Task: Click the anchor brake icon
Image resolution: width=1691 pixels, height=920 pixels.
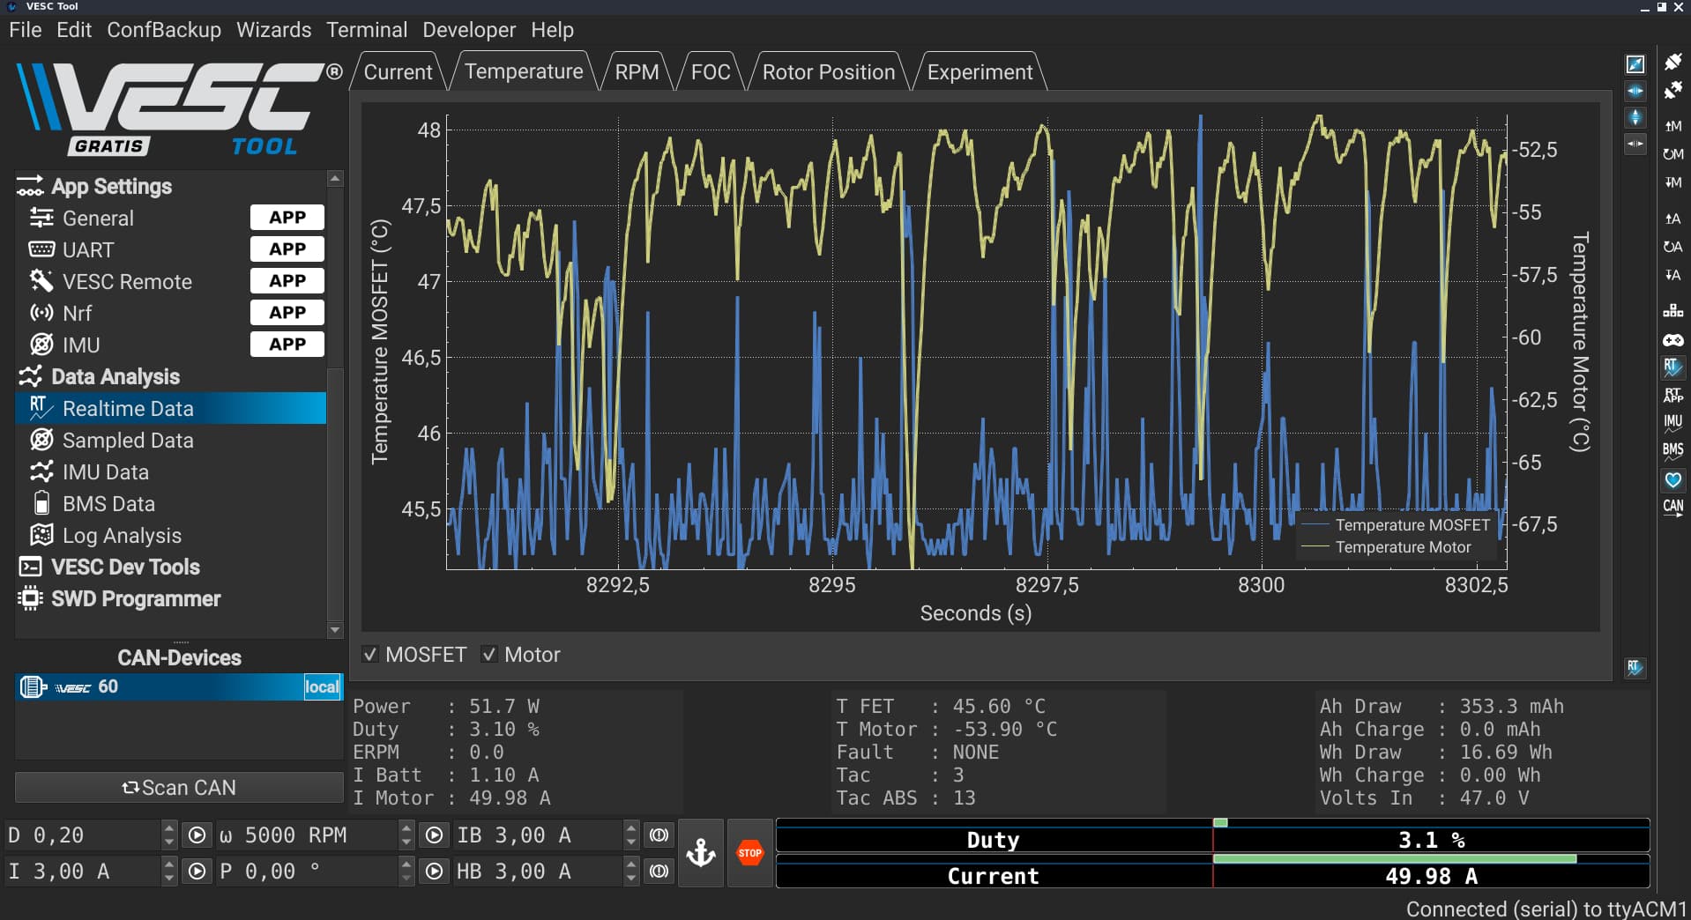Action: [701, 852]
